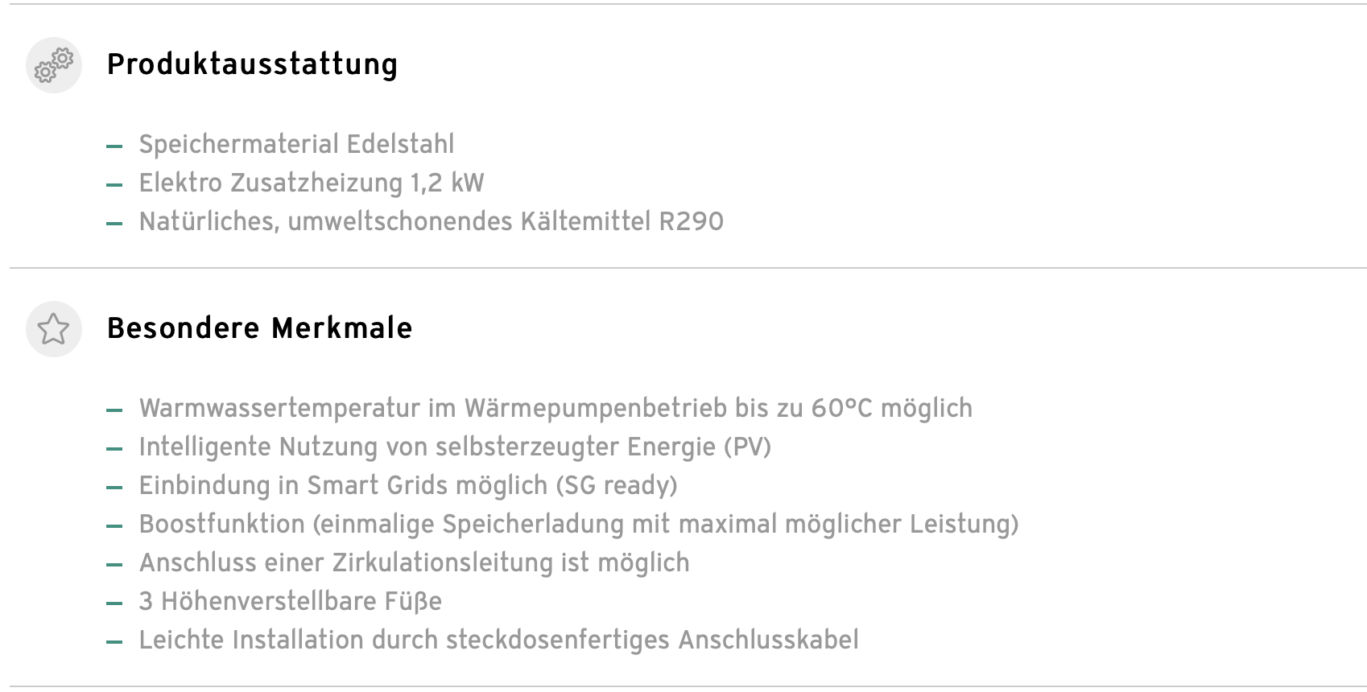The width and height of the screenshot is (1367, 692).
Task: Click the star icon beside Besondere Merkmale
Action: 54,329
